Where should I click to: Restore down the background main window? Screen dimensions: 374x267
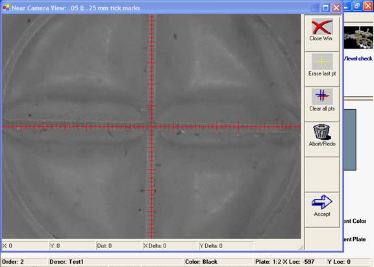[x=357, y=6]
